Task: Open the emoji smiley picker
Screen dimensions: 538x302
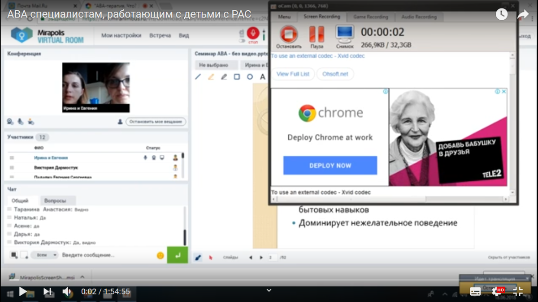Action: coord(160,255)
